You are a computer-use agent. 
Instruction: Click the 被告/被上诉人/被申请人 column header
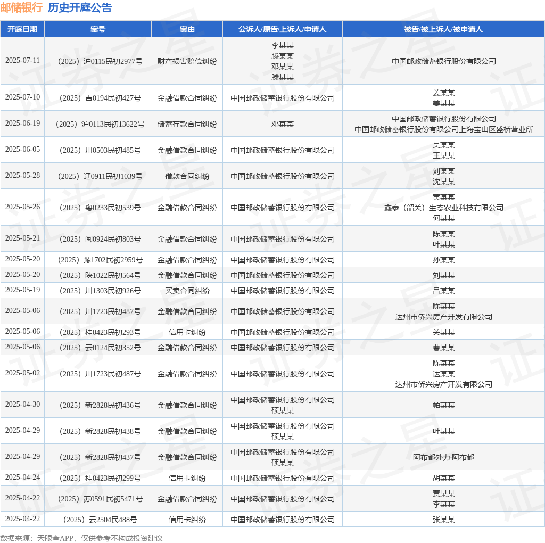443,29
